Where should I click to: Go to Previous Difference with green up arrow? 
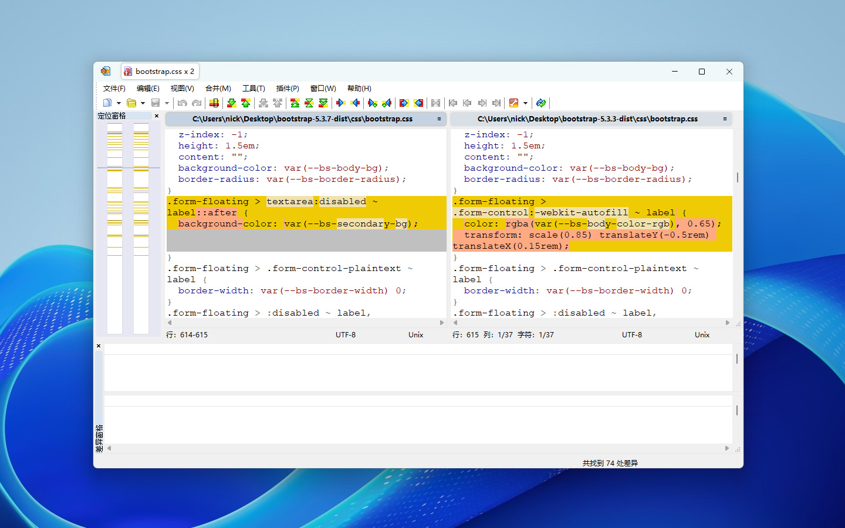pyautogui.click(x=246, y=103)
